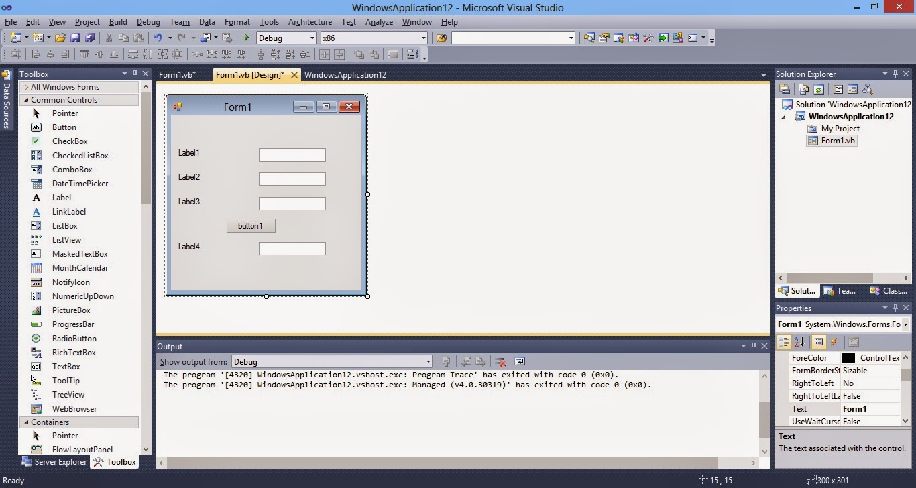Click the Bring to Front layout icon
Viewport: 916px width, 488px height.
pyautogui.click(x=359, y=54)
